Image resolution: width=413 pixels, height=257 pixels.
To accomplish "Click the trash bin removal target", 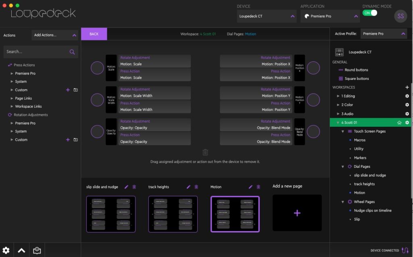I will coord(205,153).
